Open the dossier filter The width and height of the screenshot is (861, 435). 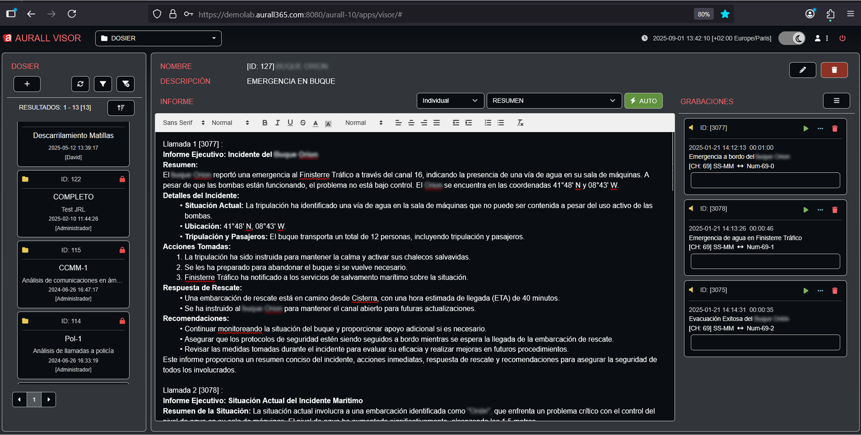pos(103,84)
